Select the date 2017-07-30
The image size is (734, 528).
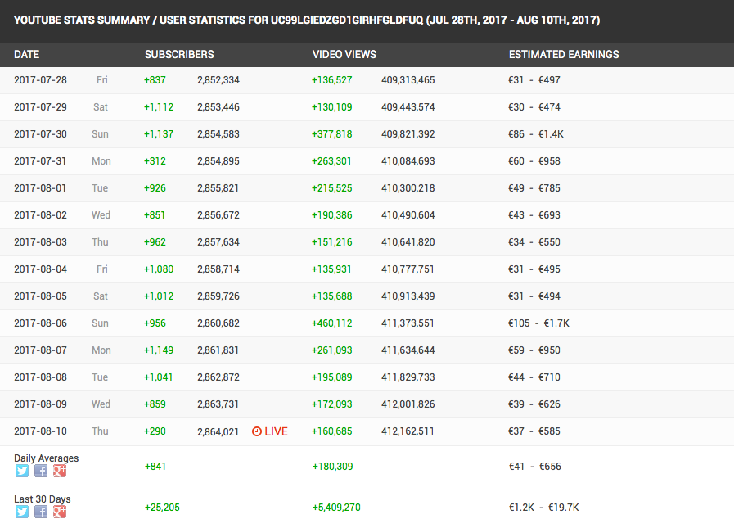pyautogui.click(x=40, y=134)
